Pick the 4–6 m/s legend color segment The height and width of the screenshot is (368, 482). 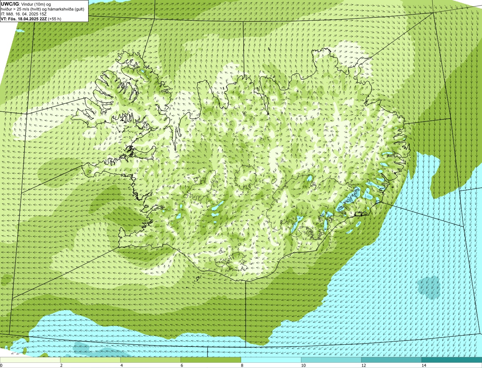(x=151, y=360)
